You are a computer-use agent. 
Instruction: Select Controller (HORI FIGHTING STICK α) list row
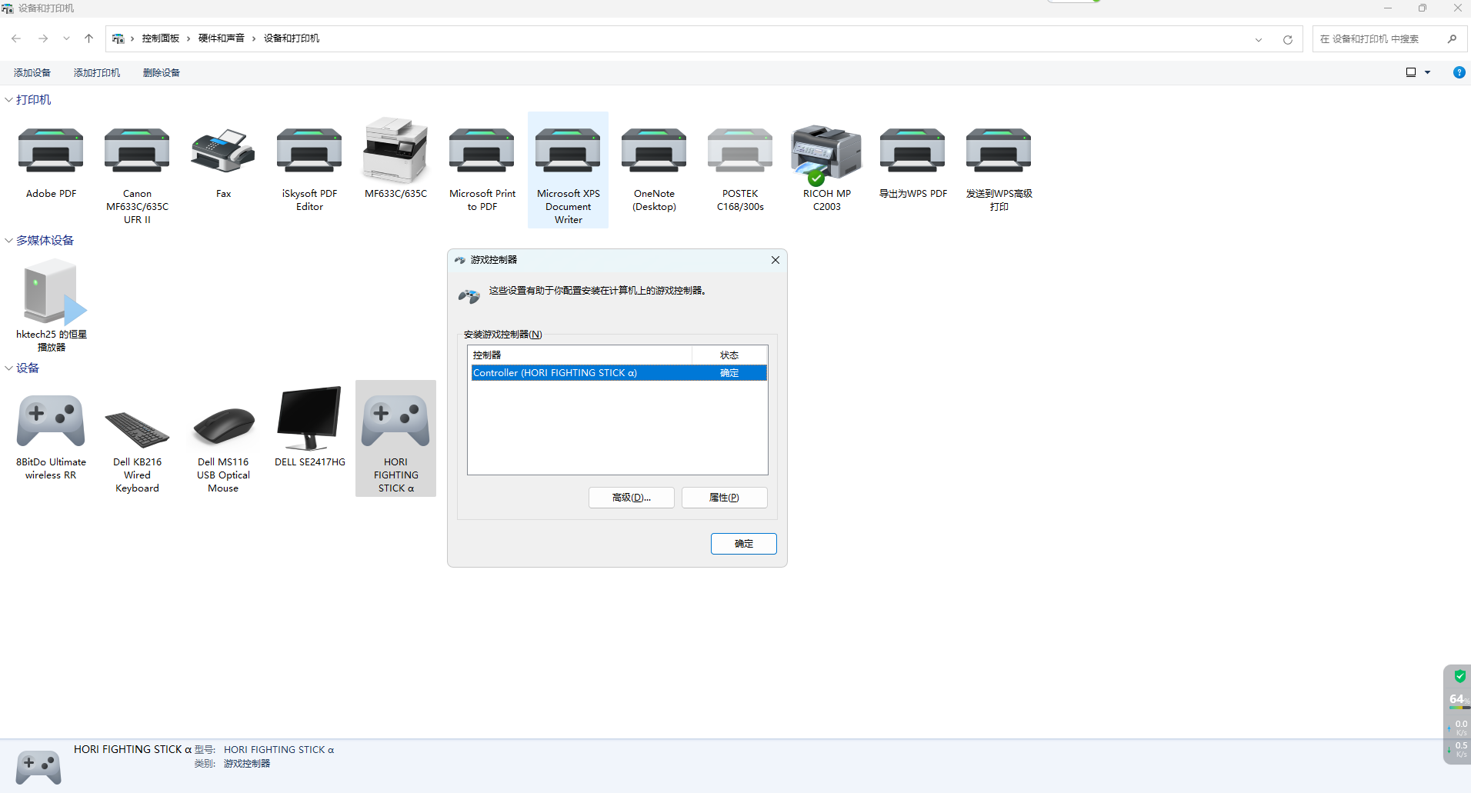[619, 373]
